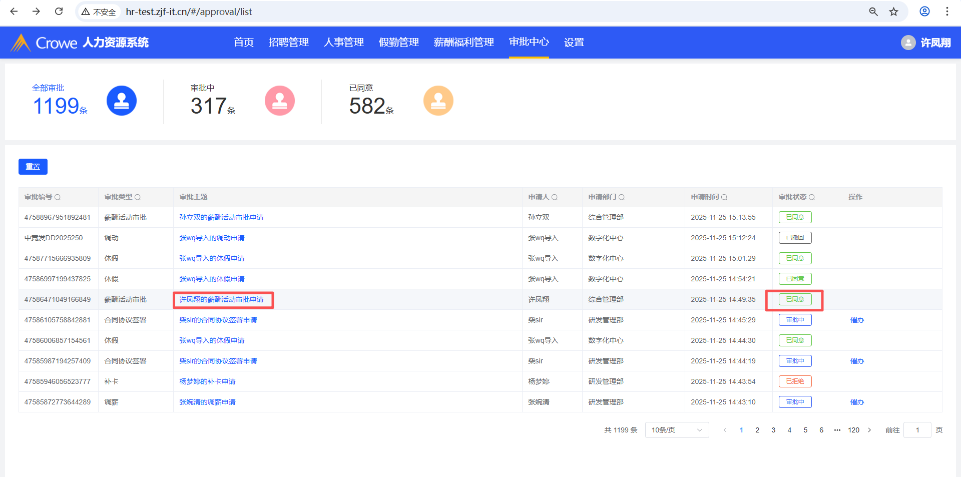Click 催办 for the 张婉清 调薪 request
Screen dimensions: 961x477
(857, 402)
